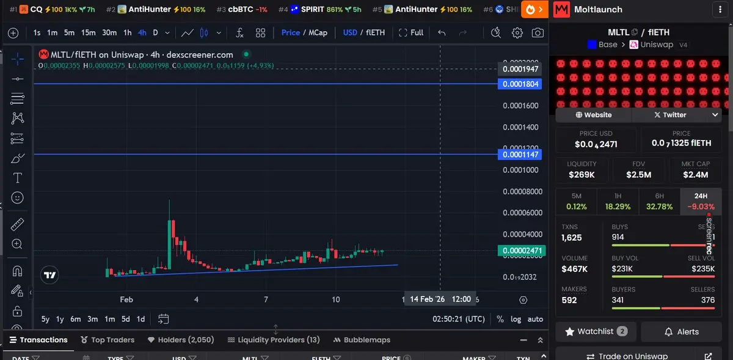Expand the chart style dropdown
This screenshot has height=360, width=733.
point(217,32)
